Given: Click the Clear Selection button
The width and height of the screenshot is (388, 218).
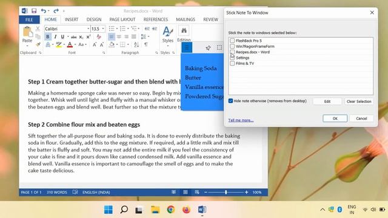Looking at the screenshot, I should coord(359,101).
